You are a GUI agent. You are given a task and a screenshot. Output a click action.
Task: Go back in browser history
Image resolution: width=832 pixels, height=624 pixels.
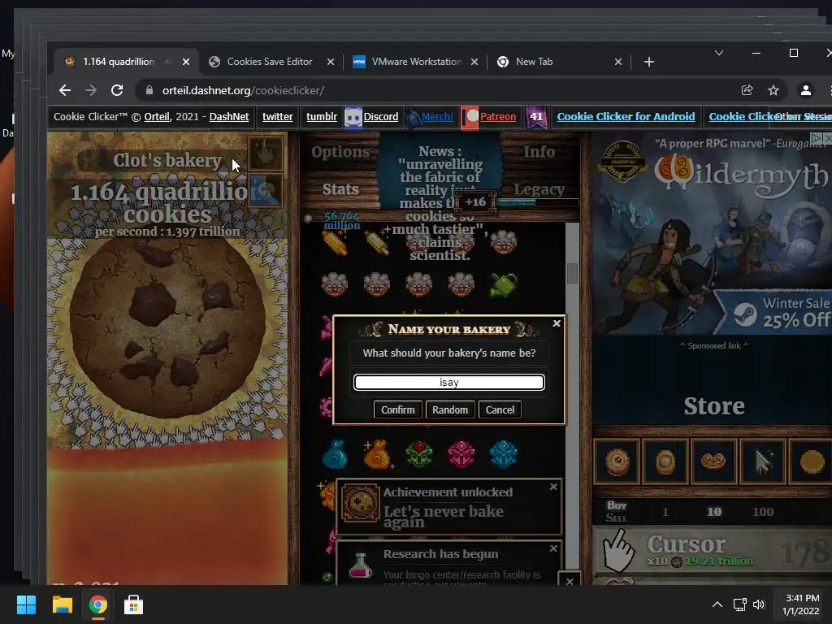[65, 90]
